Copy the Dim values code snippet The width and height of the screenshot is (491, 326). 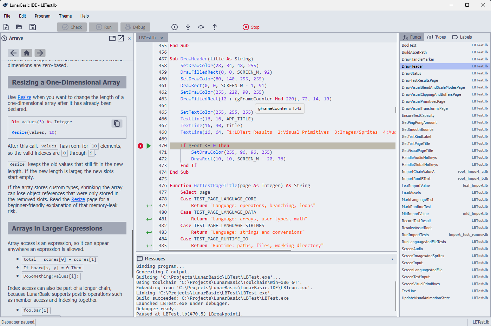pyautogui.click(x=117, y=124)
